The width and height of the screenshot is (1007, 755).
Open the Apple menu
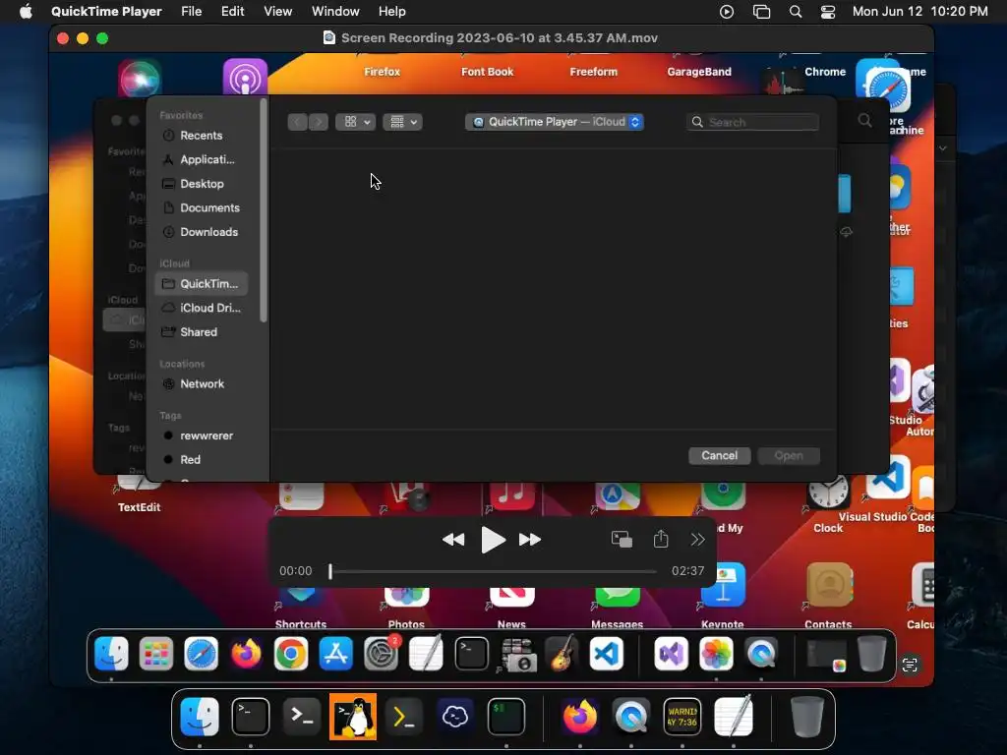(26, 12)
